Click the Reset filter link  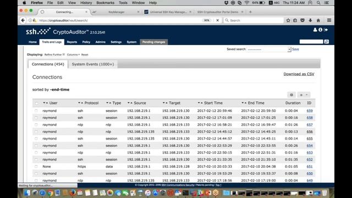85,54
